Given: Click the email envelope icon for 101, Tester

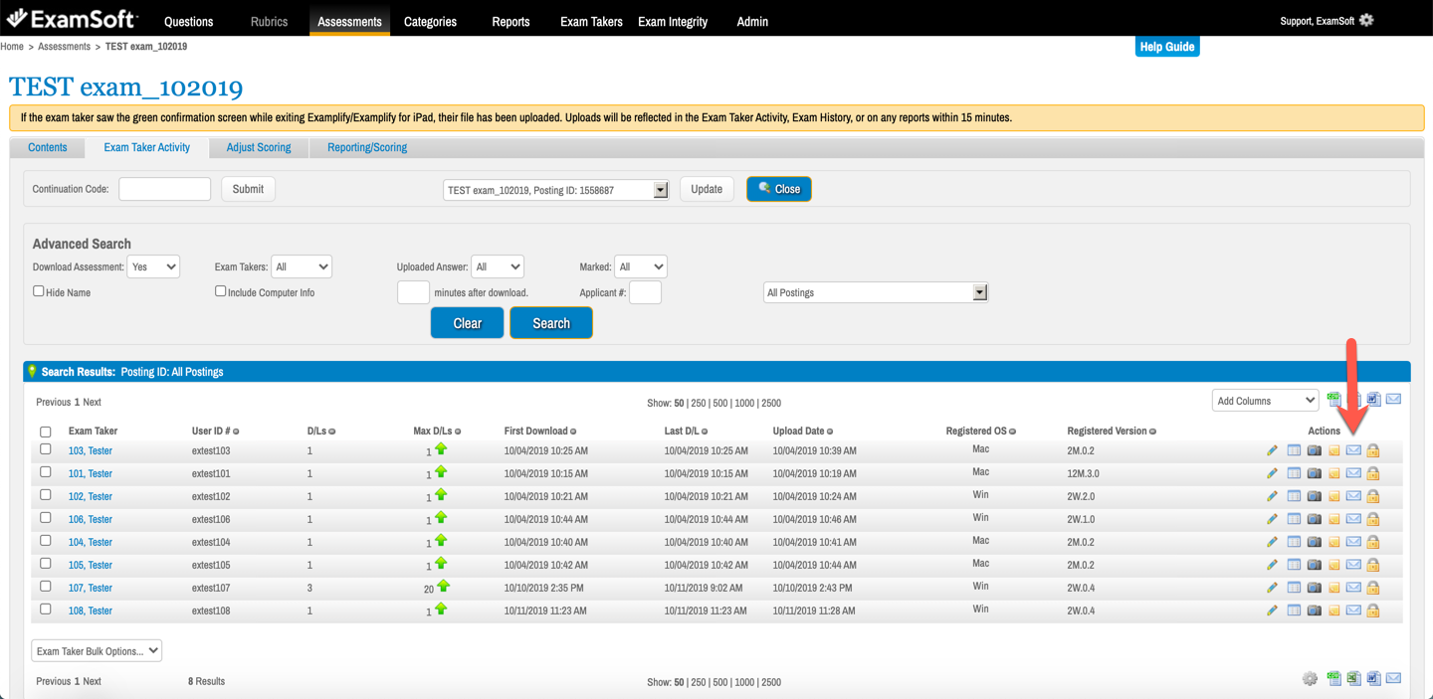Looking at the screenshot, I should (x=1353, y=473).
